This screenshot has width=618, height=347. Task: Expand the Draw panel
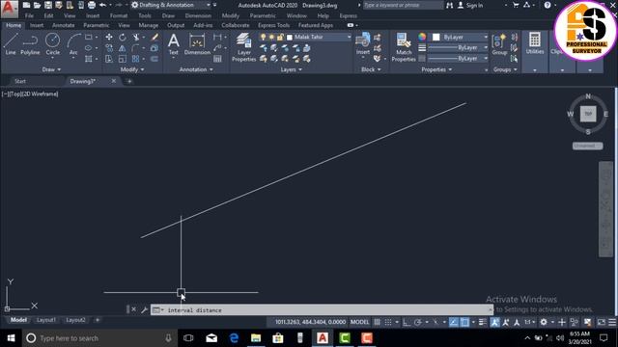point(51,69)
